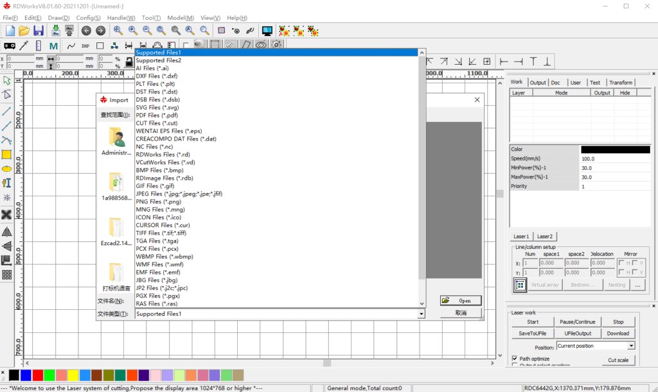This screenshot has width=658, height=392.
Task: Collapse the file type combo box arrow
Action: pos(421,314)
